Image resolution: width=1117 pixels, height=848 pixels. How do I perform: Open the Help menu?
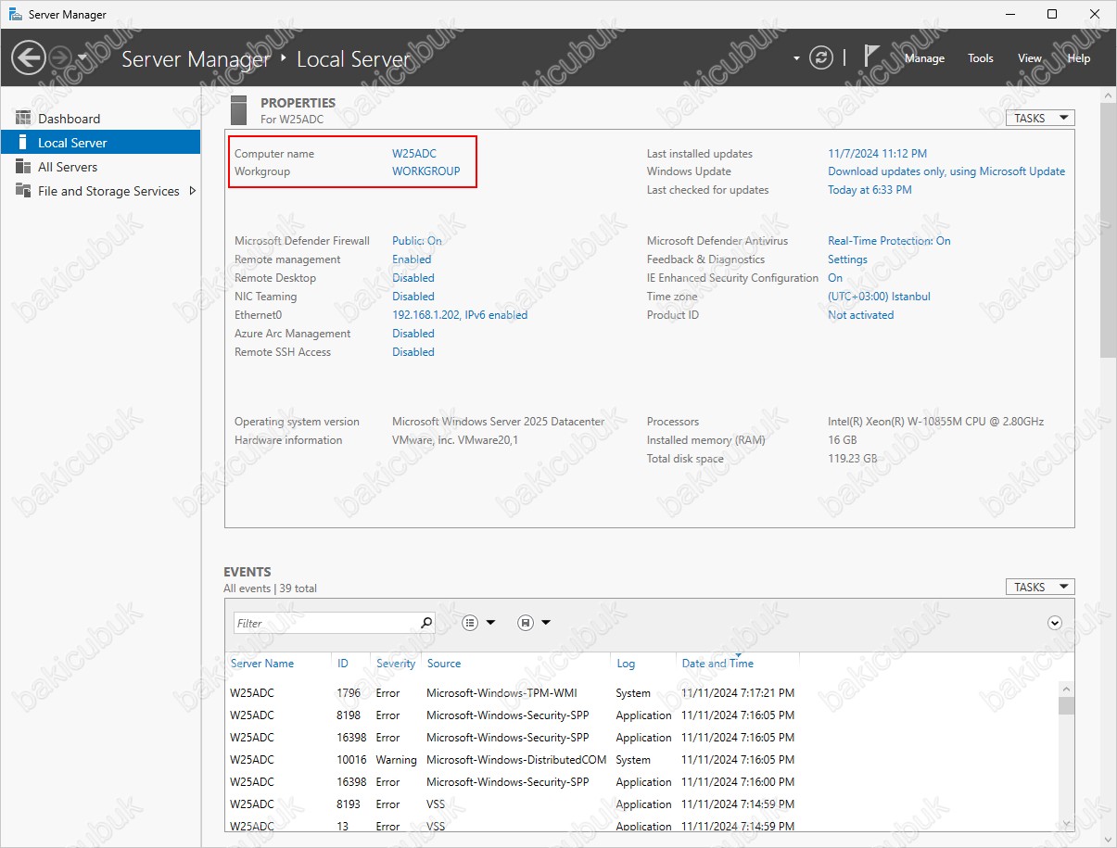click(1079, 57)
